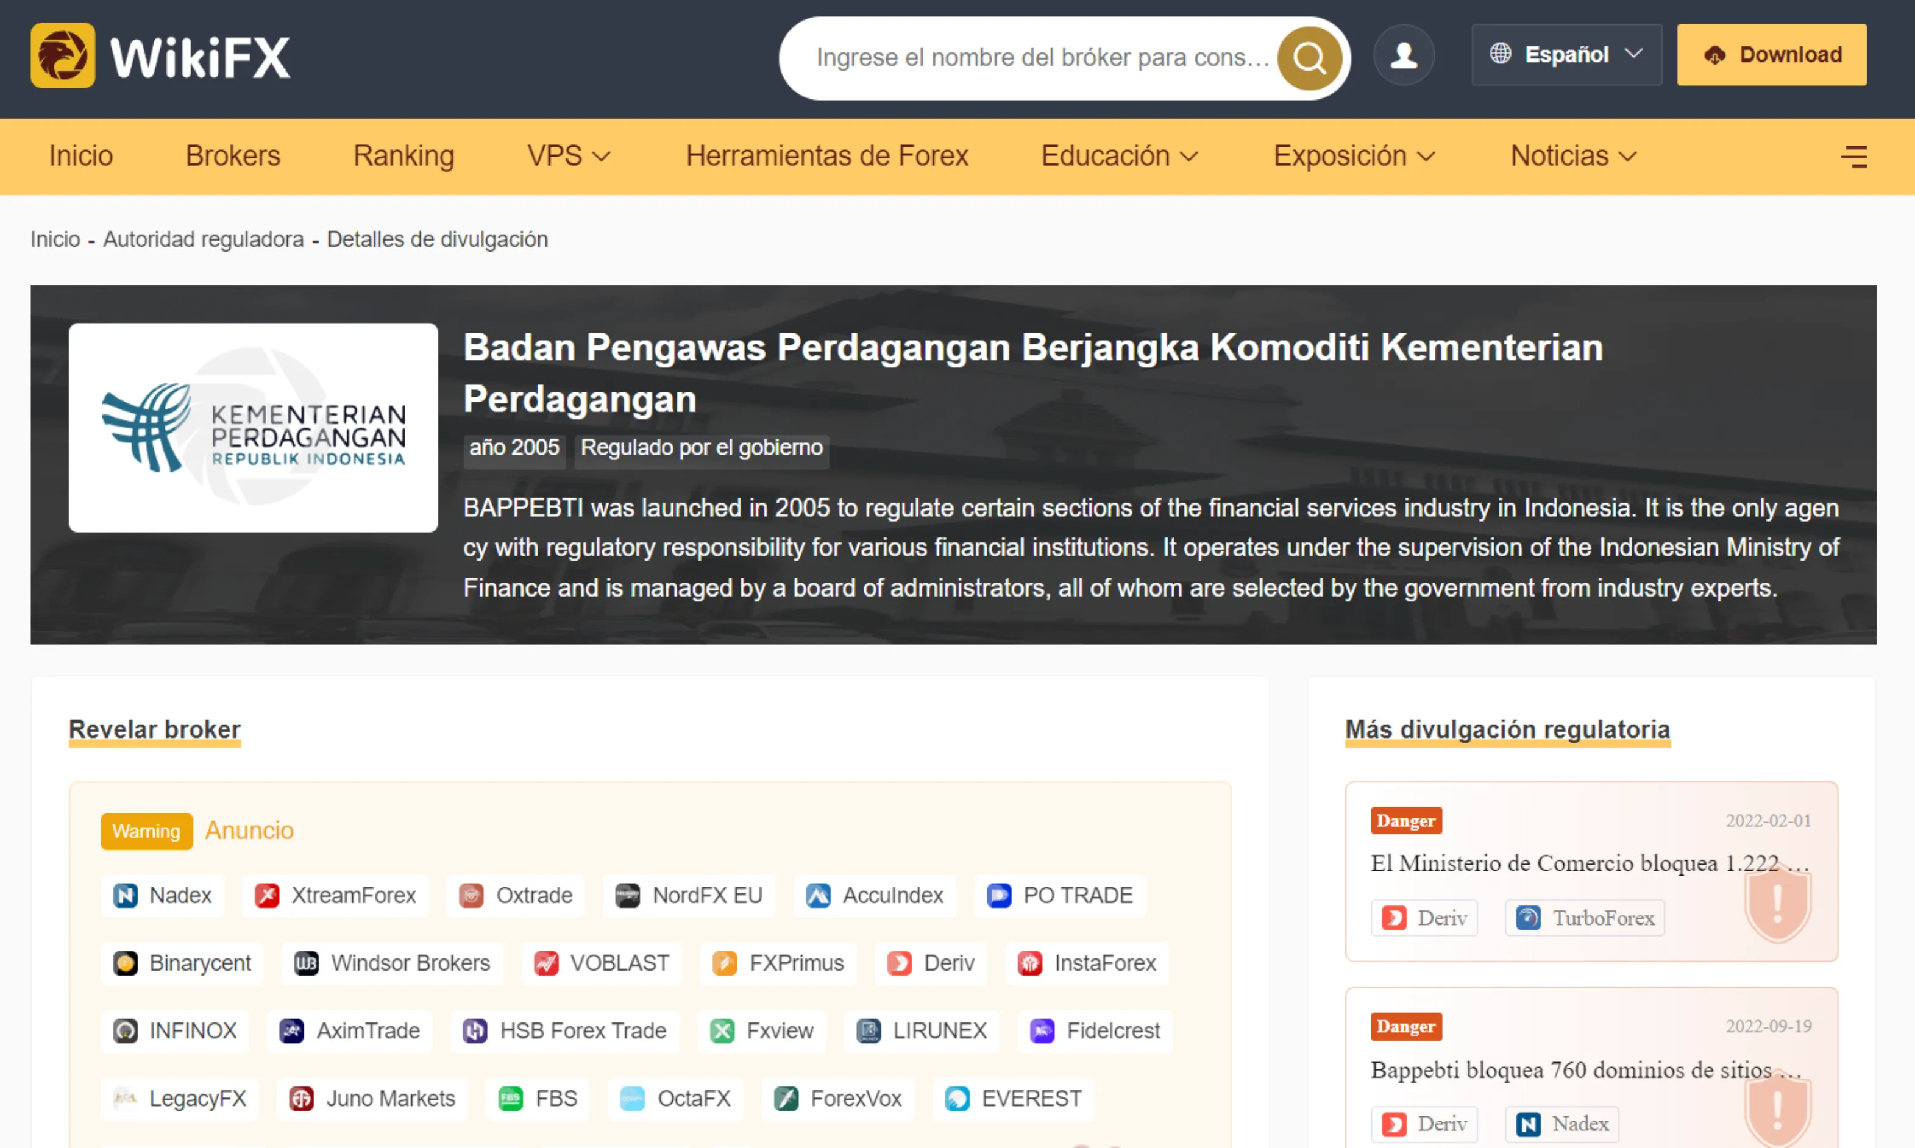Click the orange Warning badge
The width and height of the screenshot is (1915, 1148).
[146, 832]
